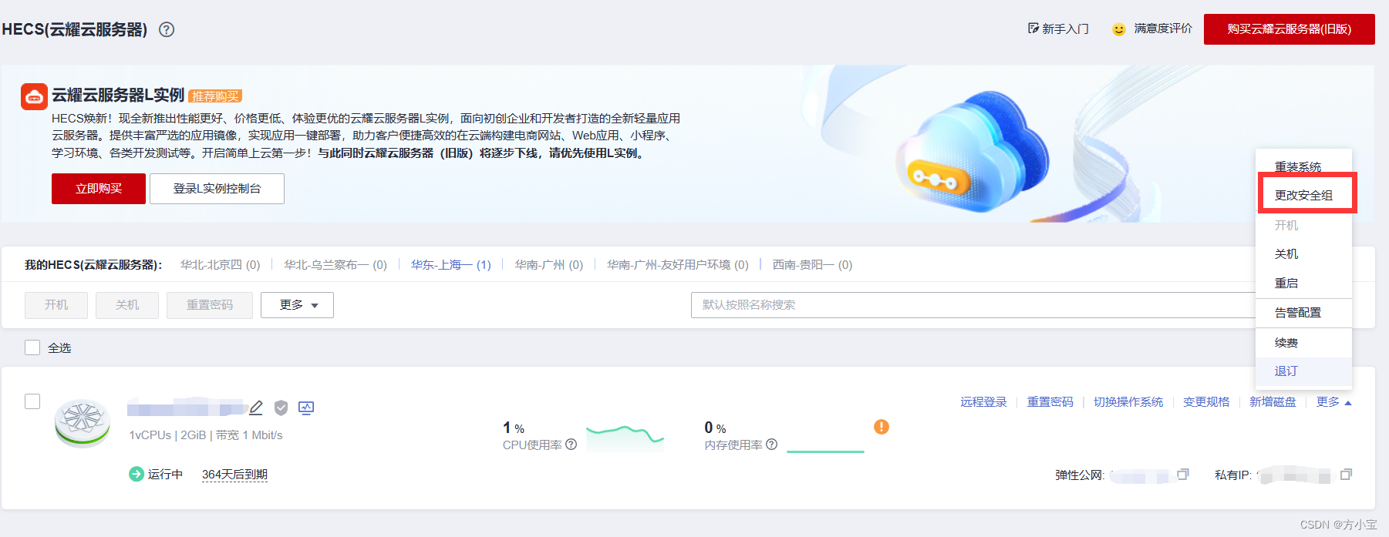
Task: Click the help question mark beside HECS title
Action: click(167, 29)
